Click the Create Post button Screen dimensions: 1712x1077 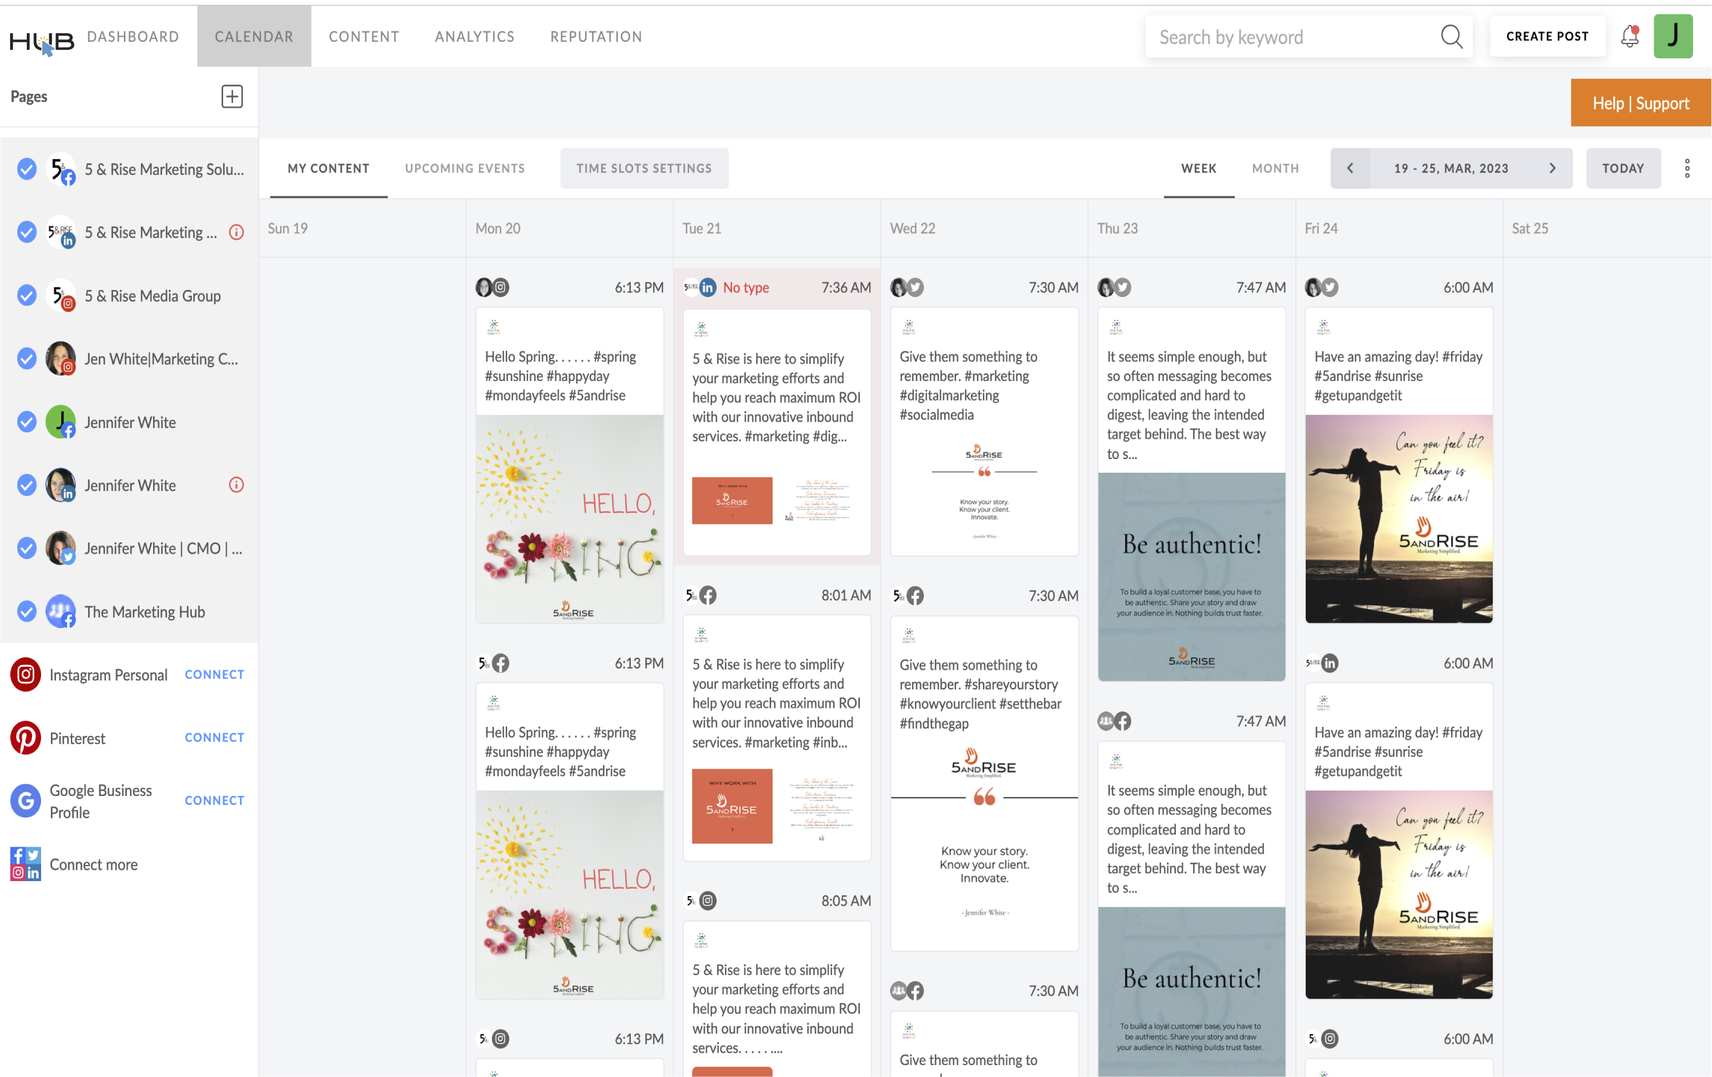click(x=1547, y=36)
